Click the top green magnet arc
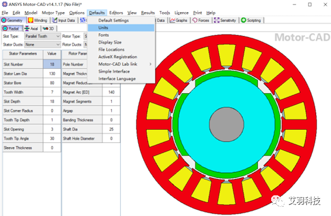Viewport: 331px width, 216px height. point(226,74)
